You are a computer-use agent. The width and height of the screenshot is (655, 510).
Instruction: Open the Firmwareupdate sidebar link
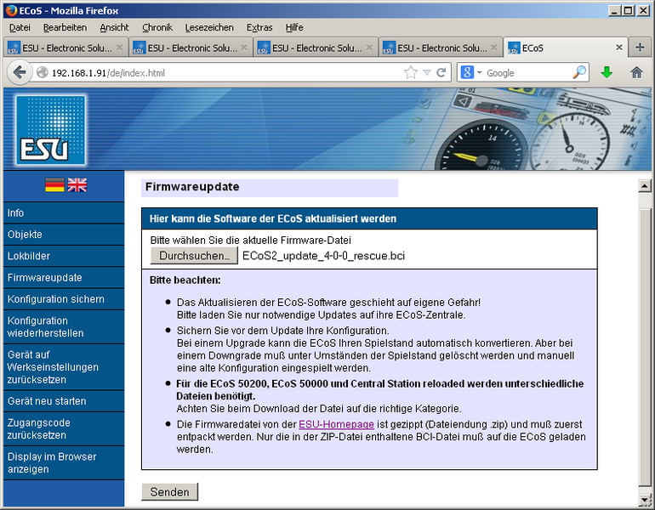(64, 278)
